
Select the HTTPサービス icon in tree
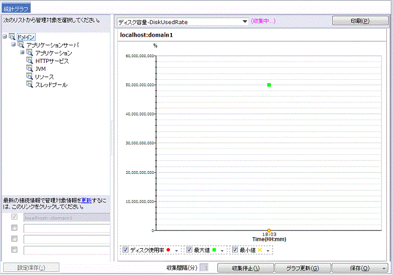point(30,61)
